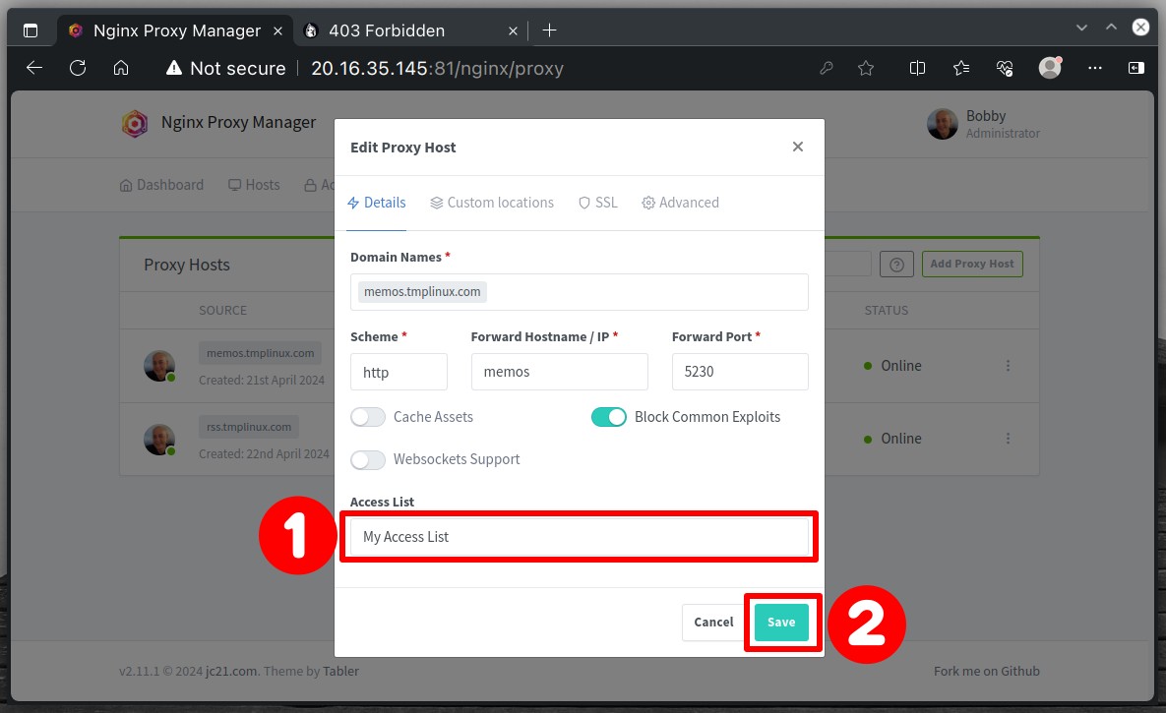Cancel editing the proxy host

tap(713, 623)
